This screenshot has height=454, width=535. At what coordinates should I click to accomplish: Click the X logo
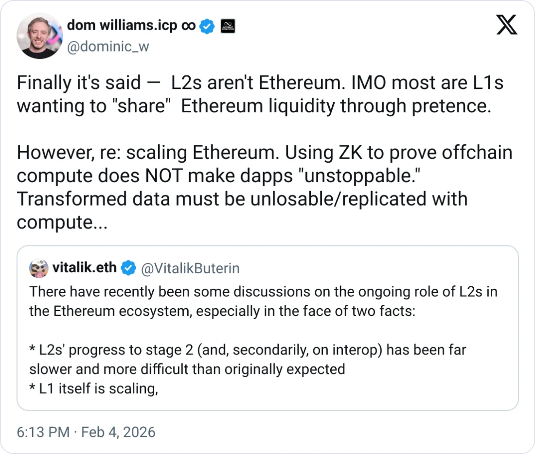coord(506,24)
